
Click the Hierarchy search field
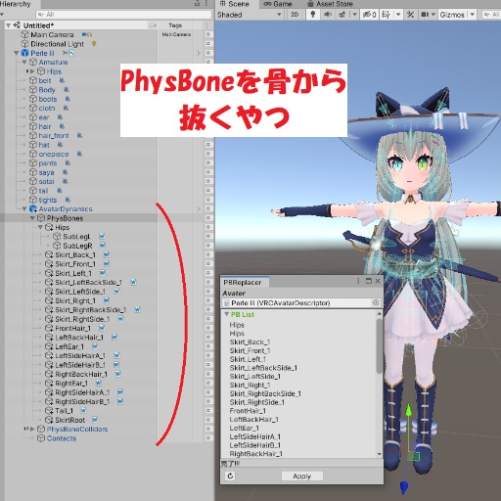click(123, 15)
